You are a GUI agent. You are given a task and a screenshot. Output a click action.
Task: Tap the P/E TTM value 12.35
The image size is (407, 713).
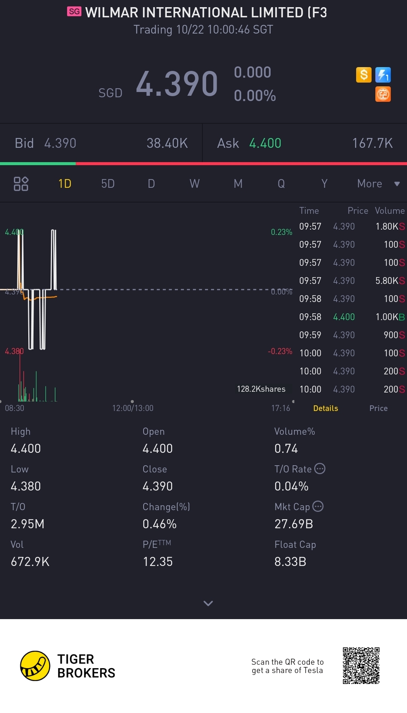[158, 561]
